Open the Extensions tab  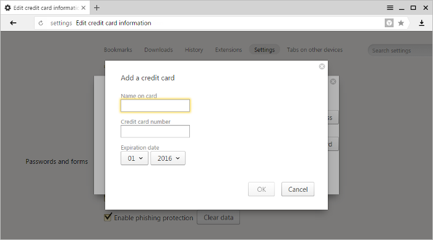pos(228,49)
